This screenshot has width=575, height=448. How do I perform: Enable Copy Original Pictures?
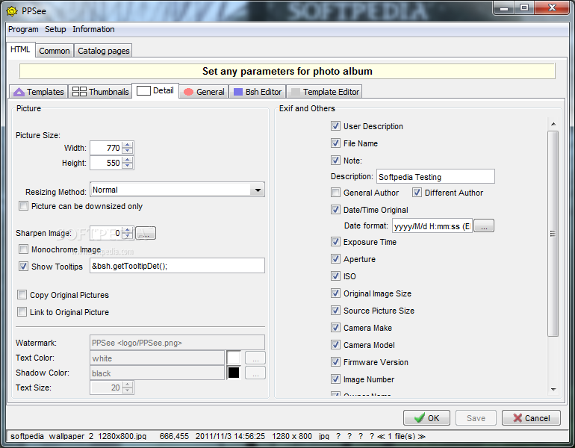(x=22, y=295)
